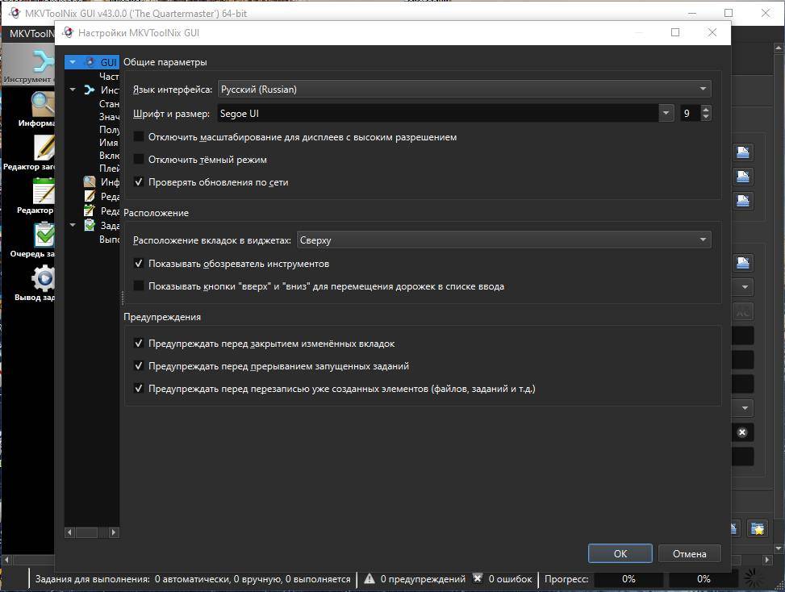Image resolution: width=785 pixels, height=592 pixels.
Task: Collapse the Инс multiplexer tree node arrow
Action: click(73, 90)
